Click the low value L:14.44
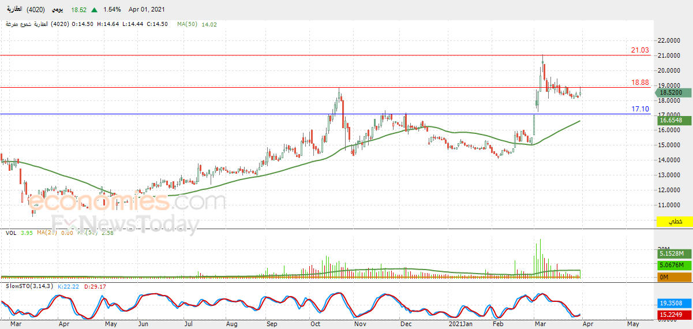This screenshot has width=693, height=329. coord(133,24)
